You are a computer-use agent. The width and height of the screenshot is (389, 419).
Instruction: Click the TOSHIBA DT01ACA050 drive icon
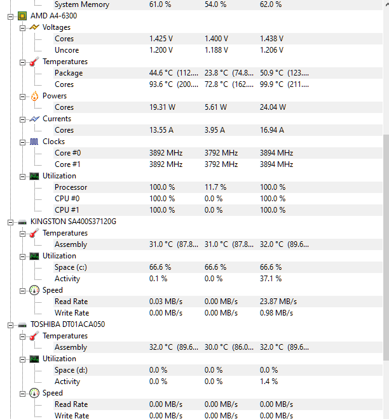tap(22, 324)
